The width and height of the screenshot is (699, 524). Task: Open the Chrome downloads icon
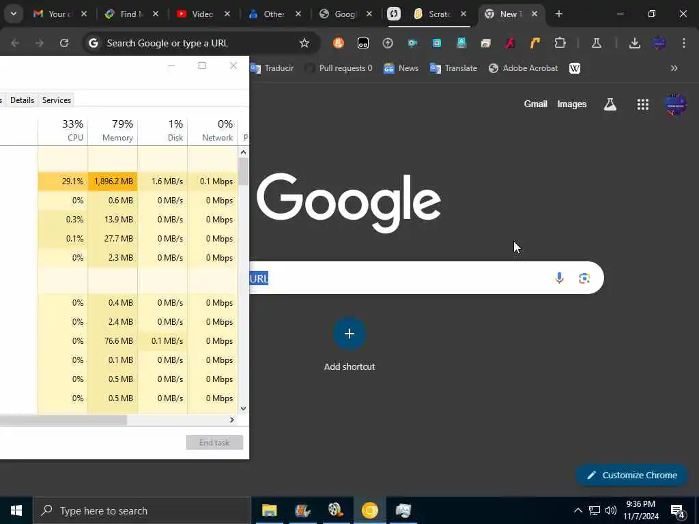pos(635,43)
